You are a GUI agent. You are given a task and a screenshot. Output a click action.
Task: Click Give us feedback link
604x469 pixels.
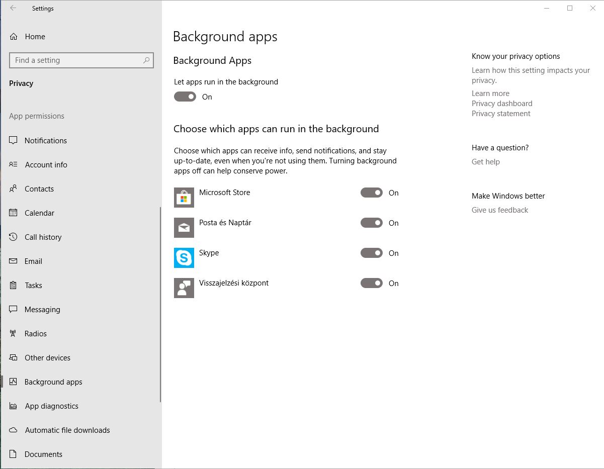pos(500,210)
